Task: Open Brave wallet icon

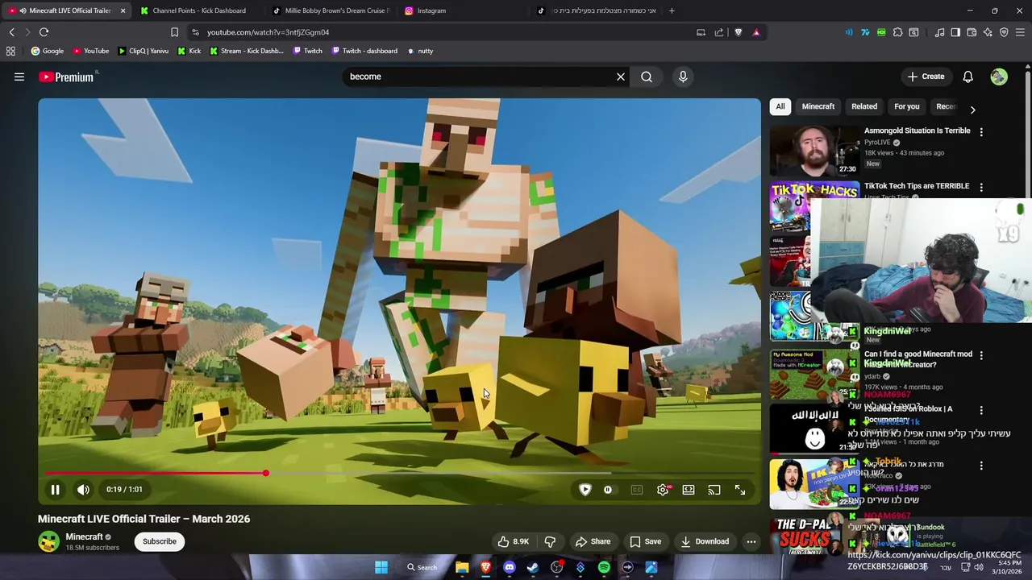Action: point(972,32)
